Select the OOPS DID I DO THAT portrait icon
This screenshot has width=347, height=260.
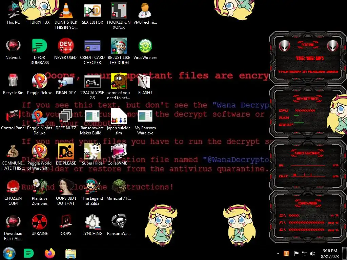pyautogui.click(x=66, y=192)
